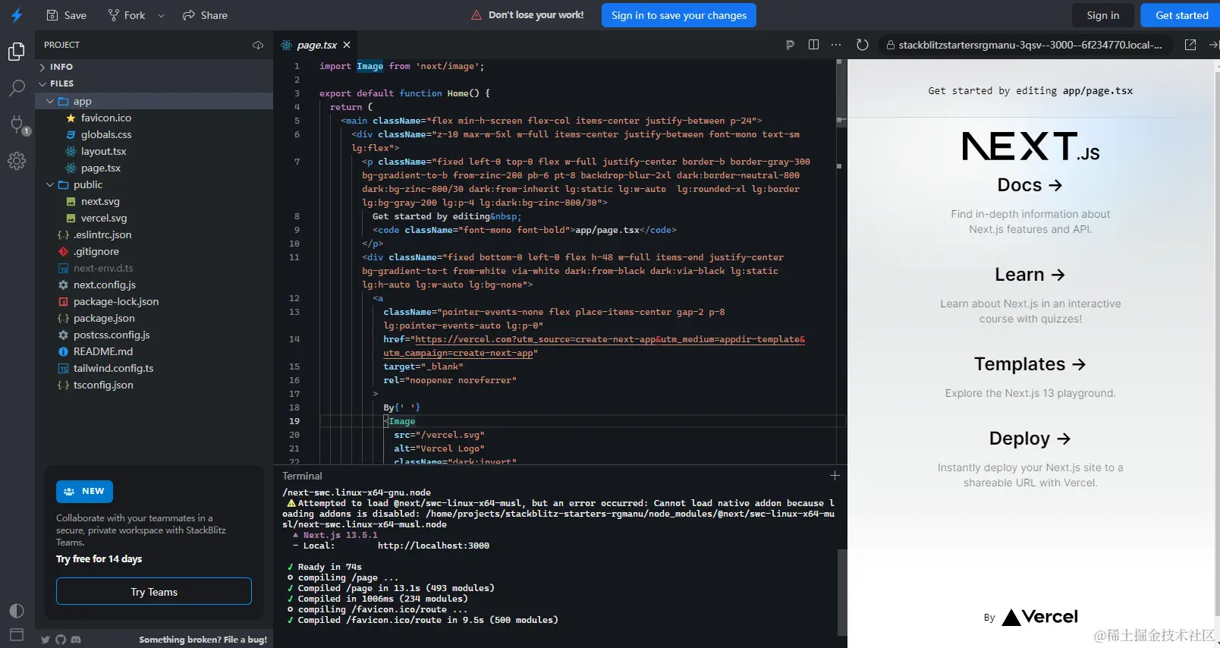Screen dimensions: 1220x648
Task: Click the NEW teams badge
Action: (x=84, y=492)
